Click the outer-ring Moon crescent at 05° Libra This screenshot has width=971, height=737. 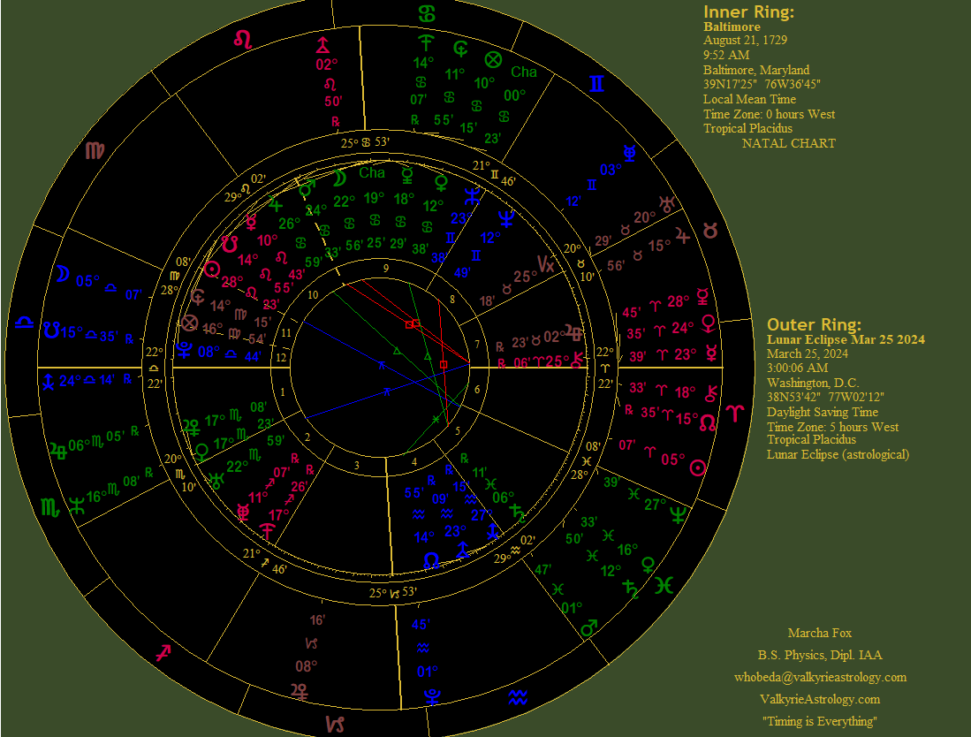pos(62,274)
